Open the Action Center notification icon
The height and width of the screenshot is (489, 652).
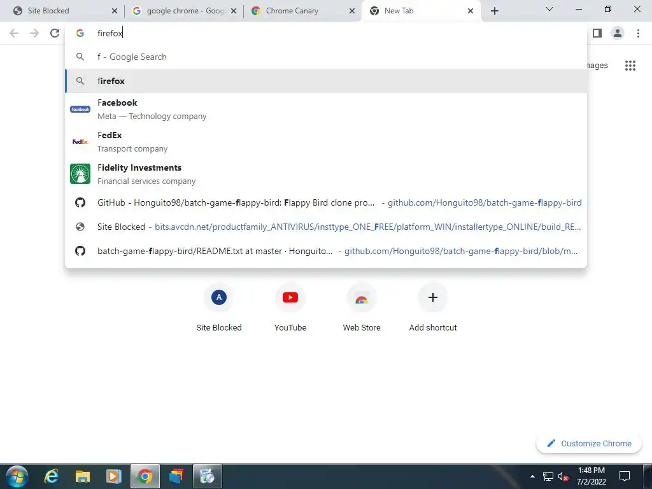tap(624, 476)
